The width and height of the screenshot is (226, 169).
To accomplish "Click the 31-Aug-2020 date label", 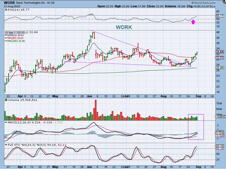I will click(12, 6).
